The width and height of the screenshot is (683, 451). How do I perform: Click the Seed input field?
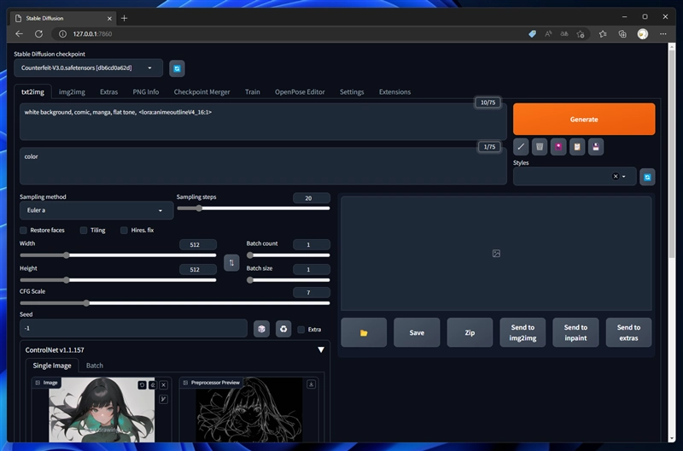[133, 328]
